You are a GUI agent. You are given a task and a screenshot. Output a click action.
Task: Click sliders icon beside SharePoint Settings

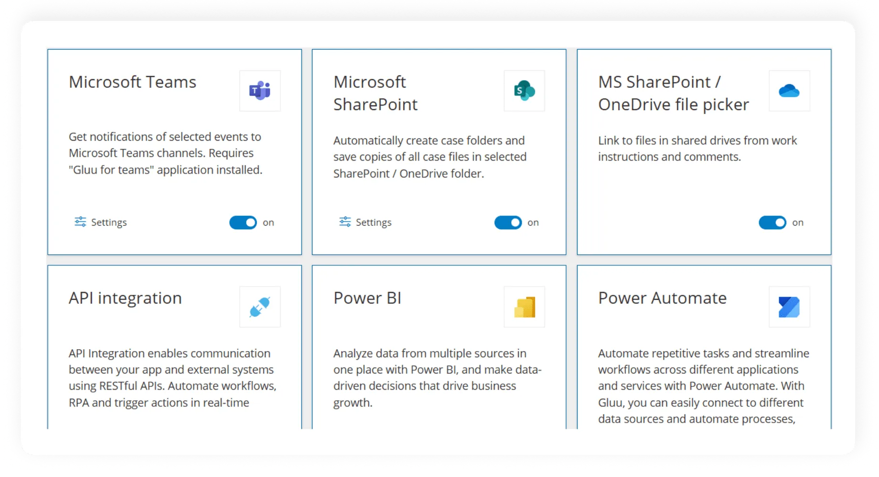345,222
